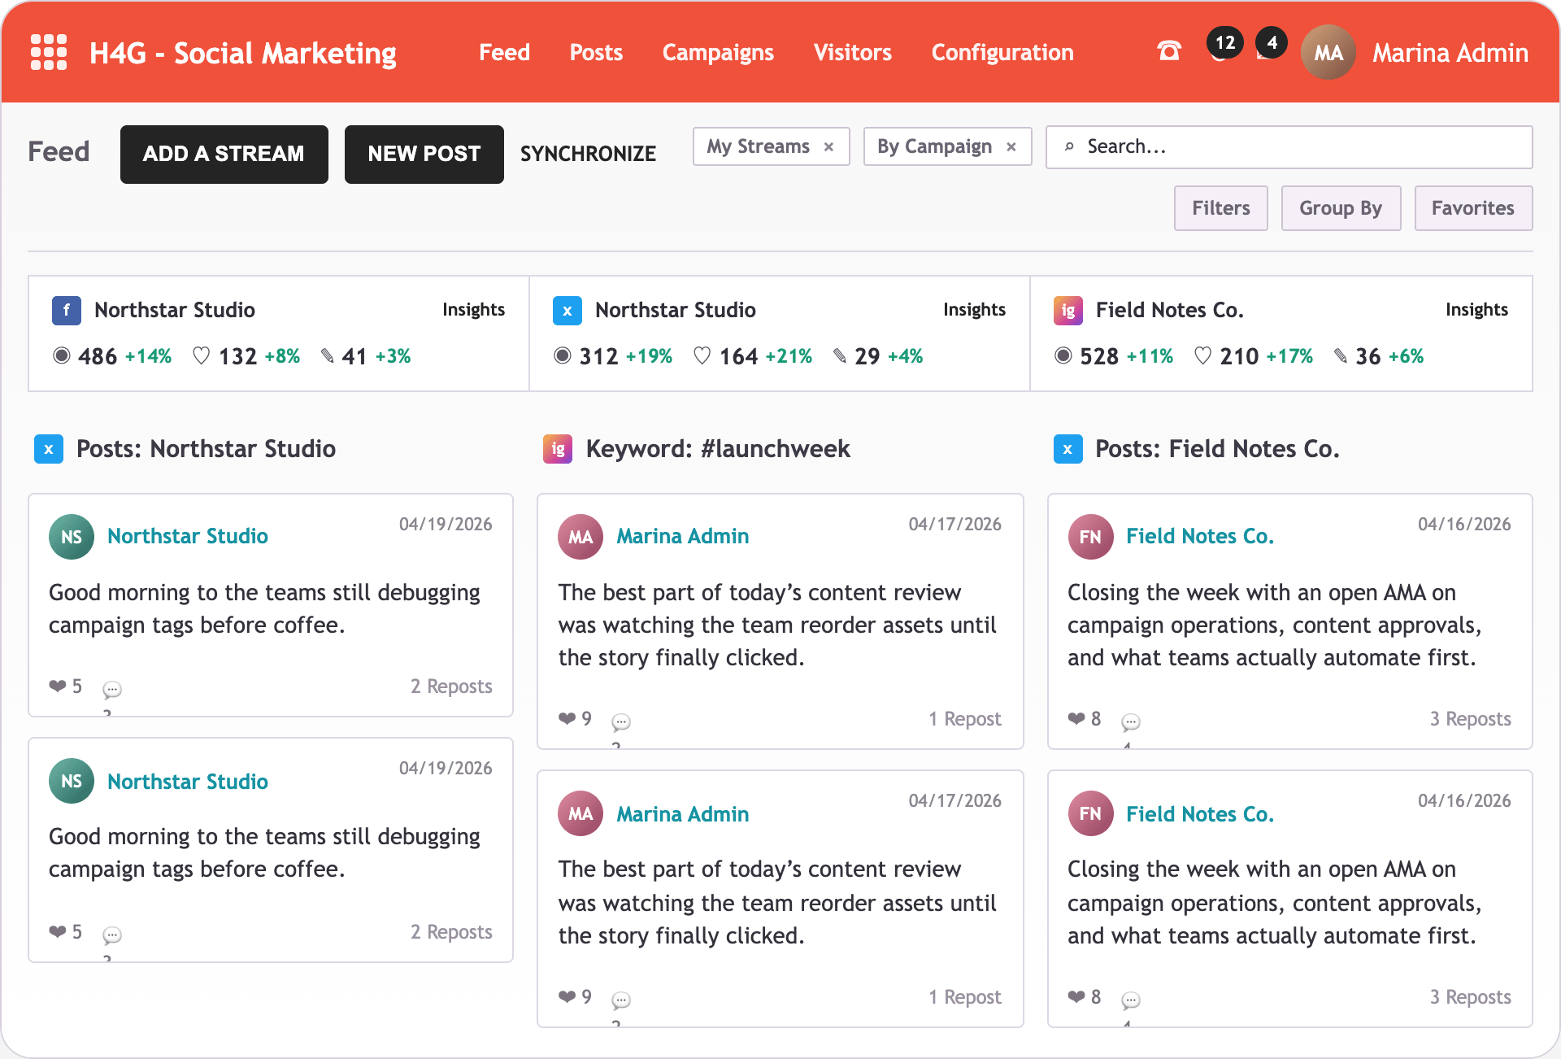Screen dimensions: 1561x1059
Task: Go to the Feed menu
Action: point(504,53)
